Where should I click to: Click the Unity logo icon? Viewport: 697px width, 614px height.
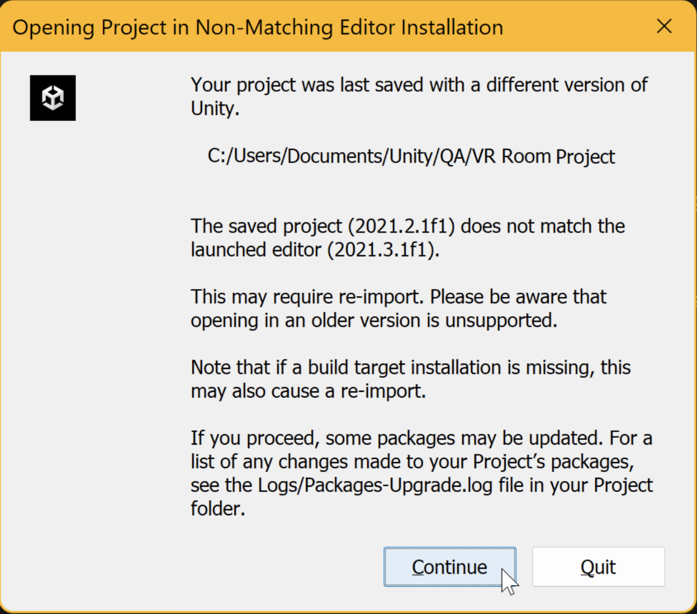click(x=53, y=98)
